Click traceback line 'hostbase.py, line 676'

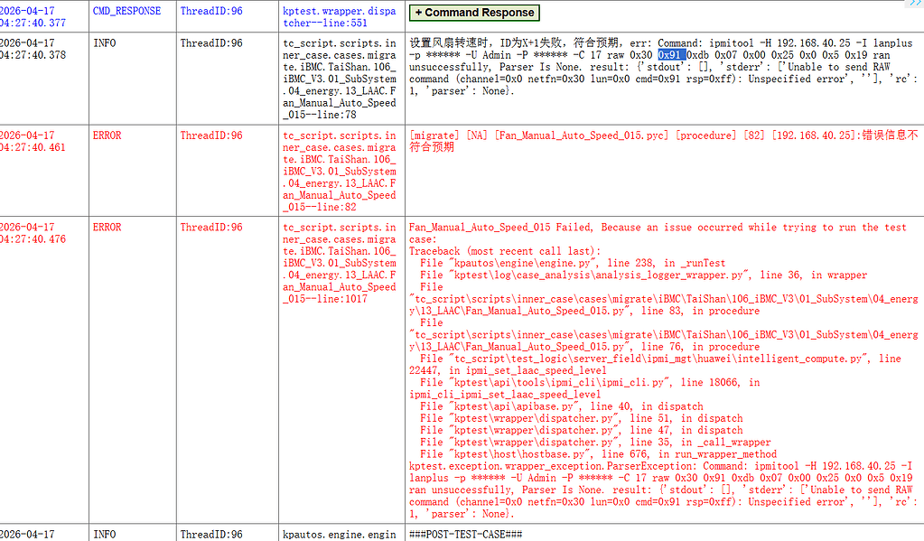[598, 453]
